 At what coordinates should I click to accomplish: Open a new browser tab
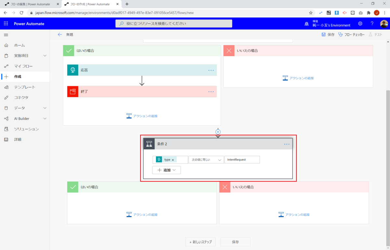(127, 4)
